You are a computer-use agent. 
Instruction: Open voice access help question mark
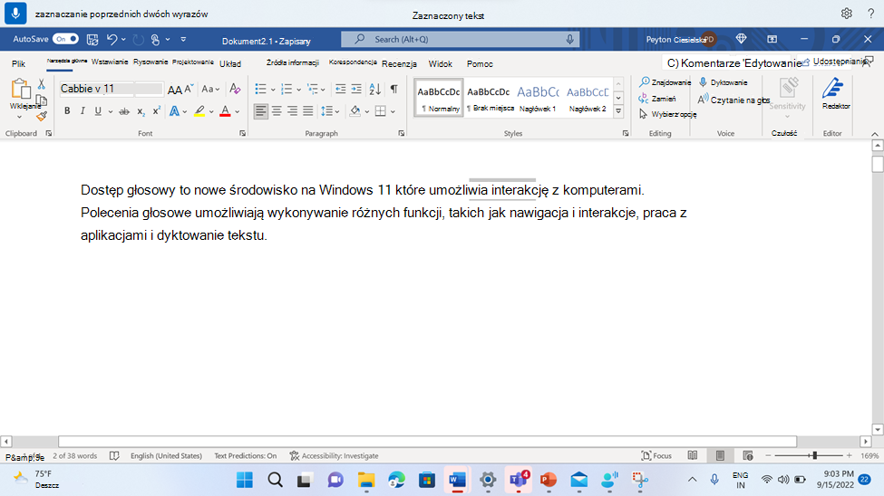(871, 14)
